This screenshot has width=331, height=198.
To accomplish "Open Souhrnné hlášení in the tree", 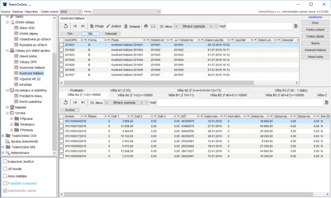I will 32,68.
